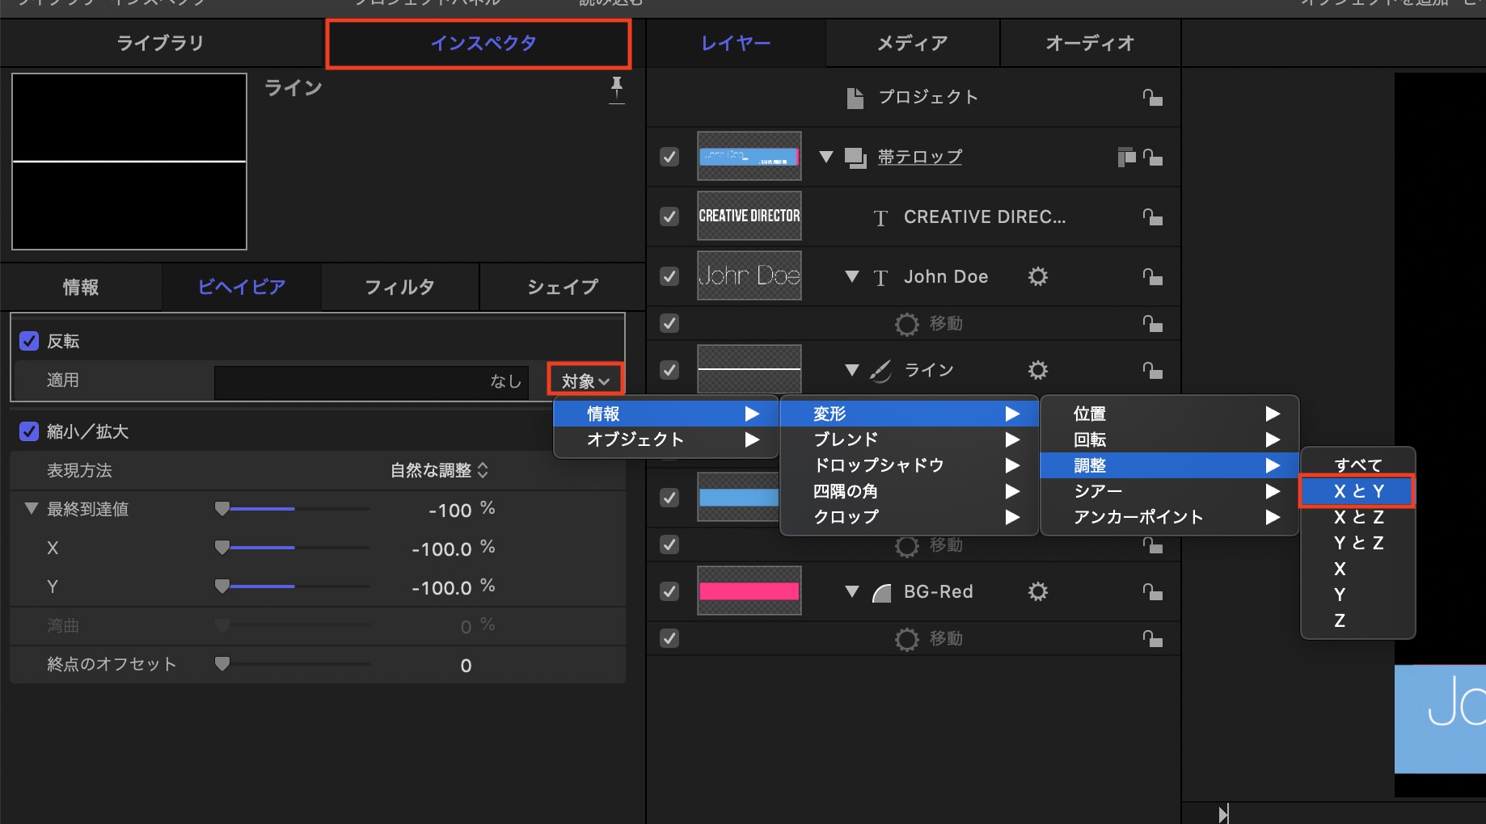This screenshot has height=824, width=1486.
Task: Select ブレンド in the 情報 submenu
Action: (x=909, y=439)
